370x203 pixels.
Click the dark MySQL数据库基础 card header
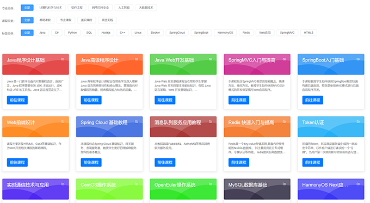tap(257, 189)
